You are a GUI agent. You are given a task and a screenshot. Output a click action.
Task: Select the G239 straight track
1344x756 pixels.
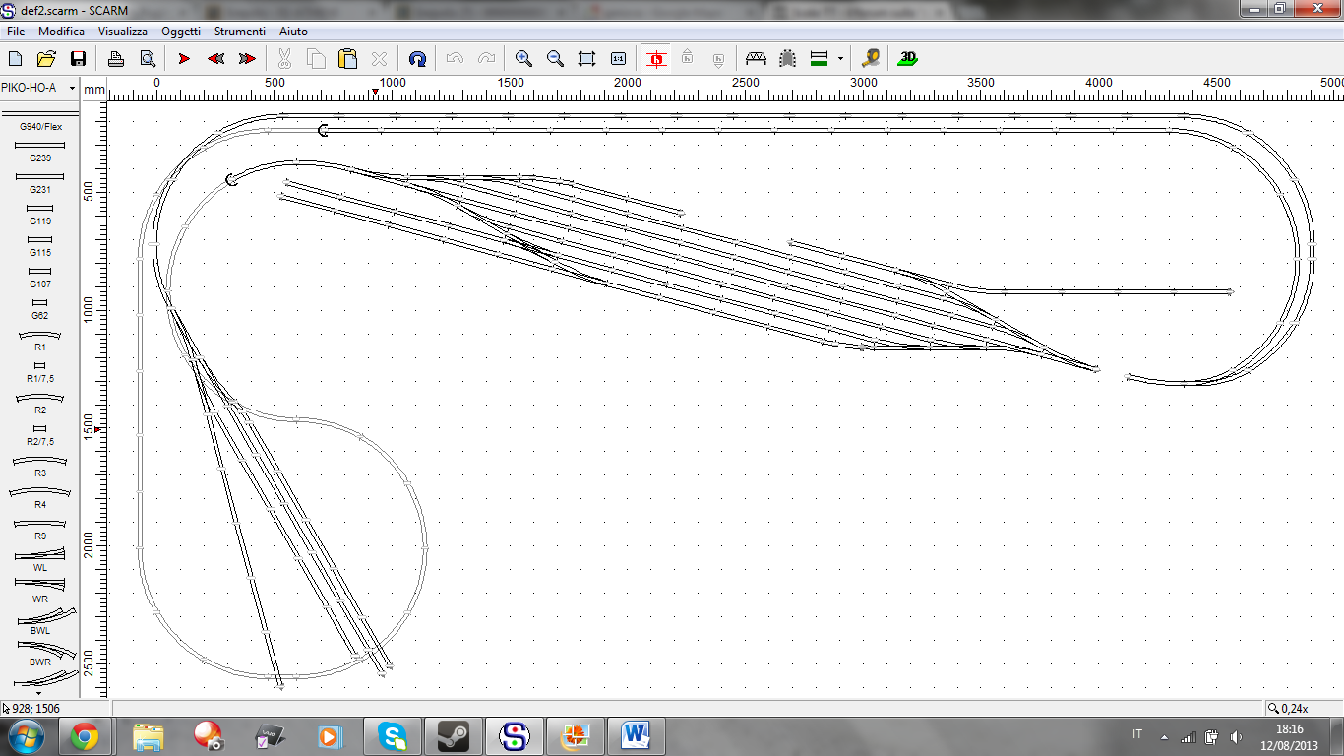[x=39, y=151]
